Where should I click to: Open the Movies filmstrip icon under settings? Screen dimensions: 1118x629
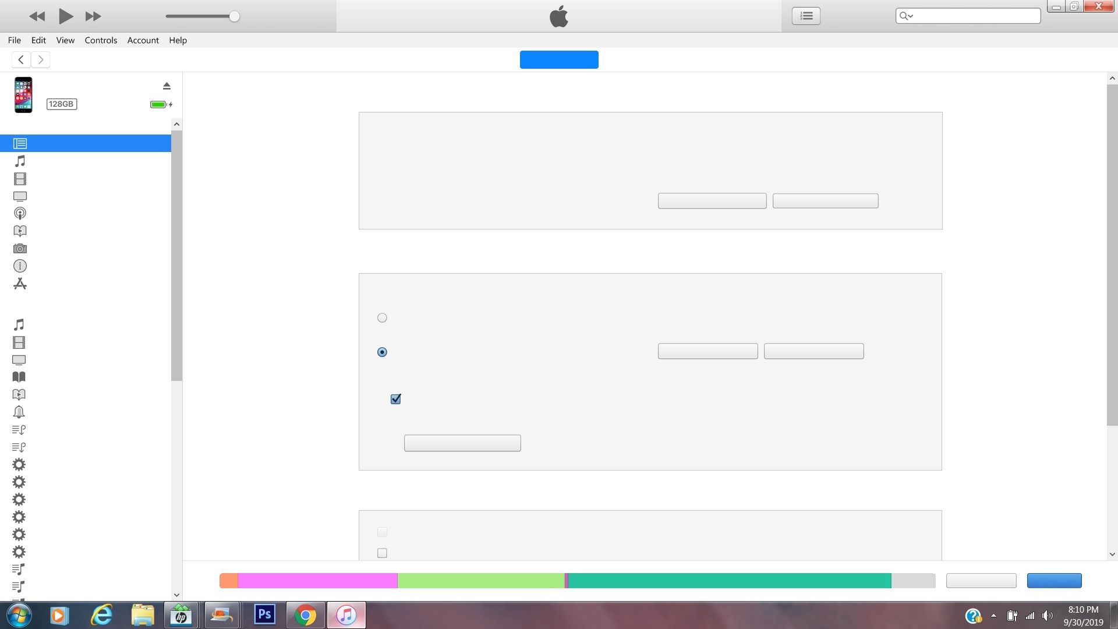[20, 179]
